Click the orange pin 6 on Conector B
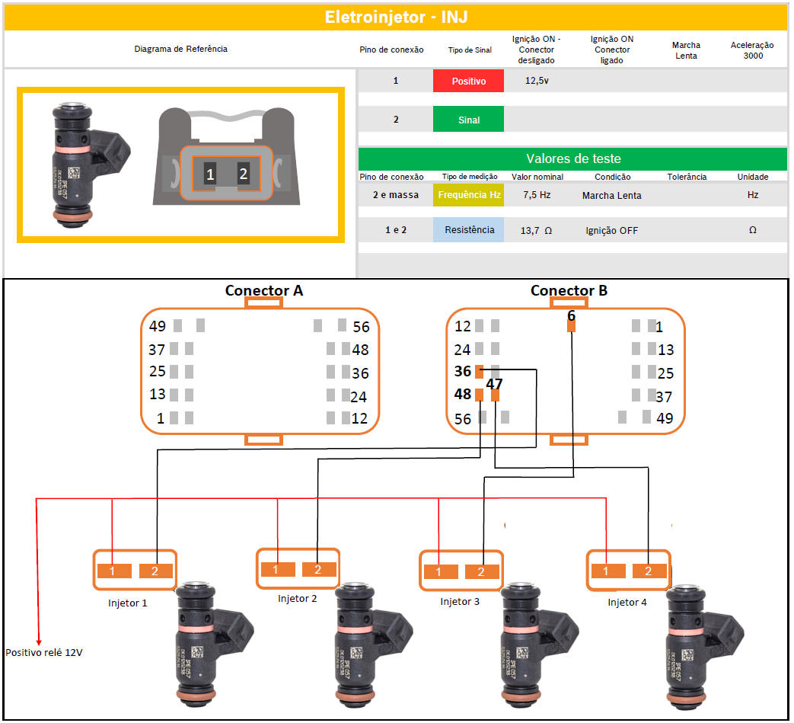This screenshot has width=794, height=723. pyautogui.click(x=571, y=325)
